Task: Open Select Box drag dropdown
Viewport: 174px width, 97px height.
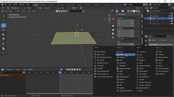Action: (x=49, y=8)
